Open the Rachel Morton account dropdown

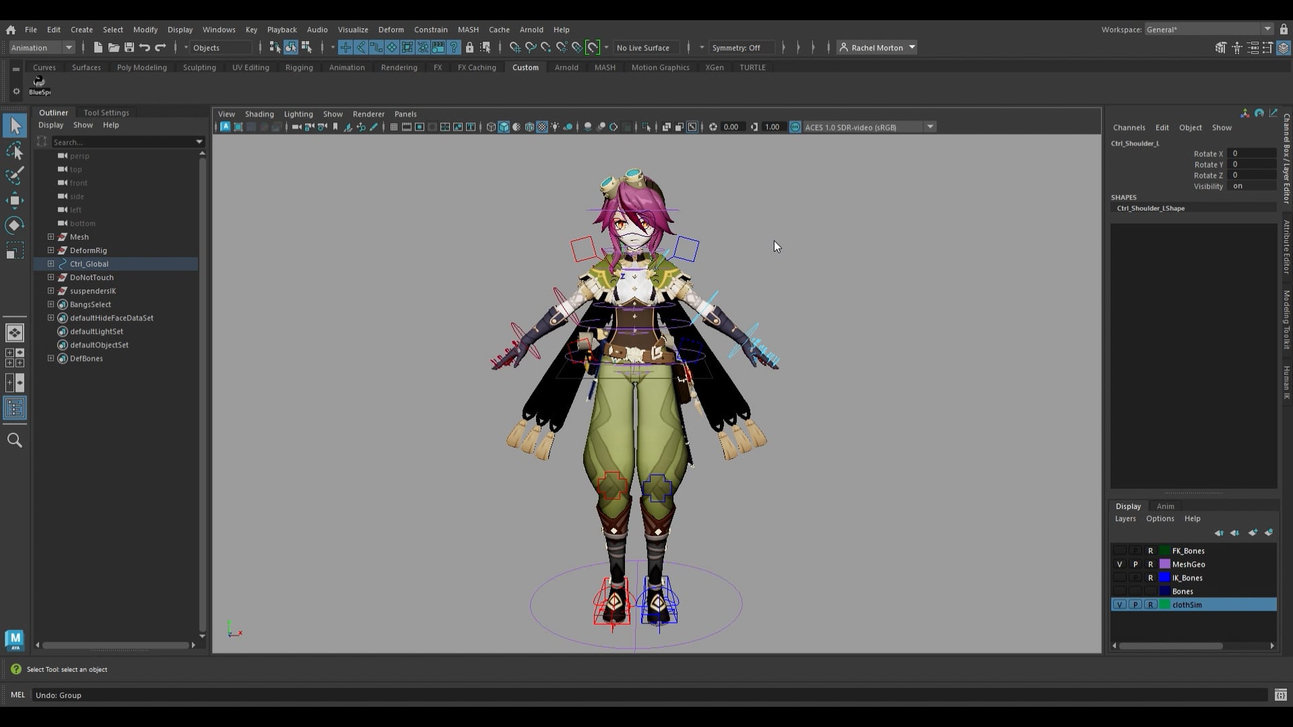click(x=877, y=47)
